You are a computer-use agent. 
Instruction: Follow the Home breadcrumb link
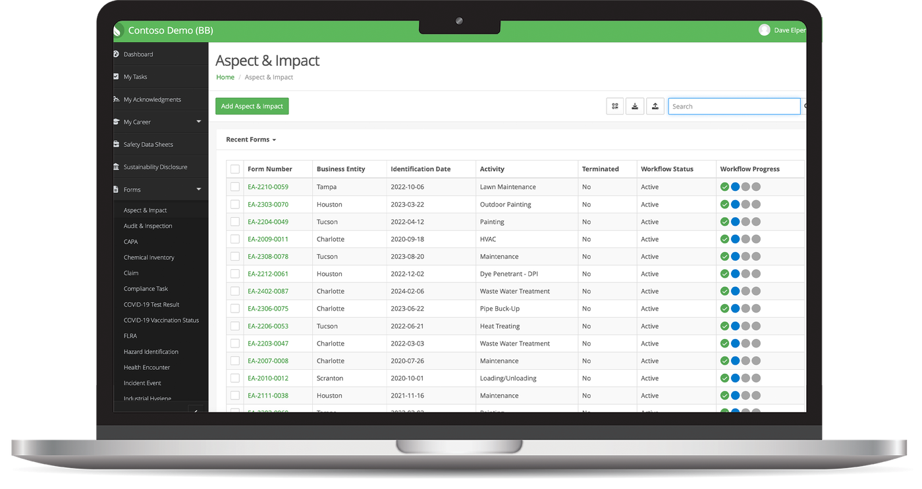(225, 77)
